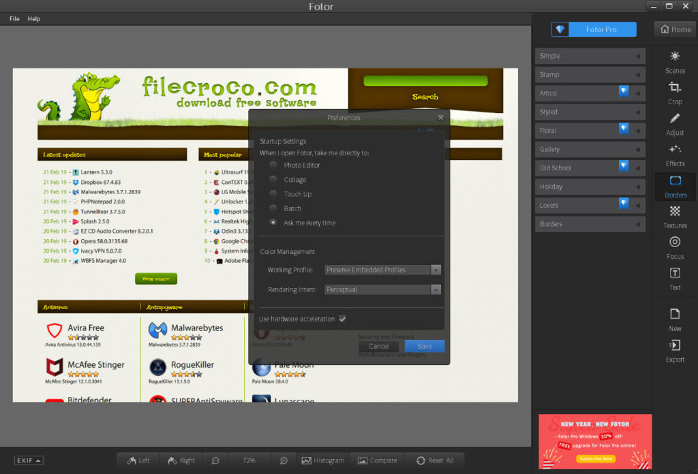
Task: Close the Preferences dialog
Action: point(441,117)
